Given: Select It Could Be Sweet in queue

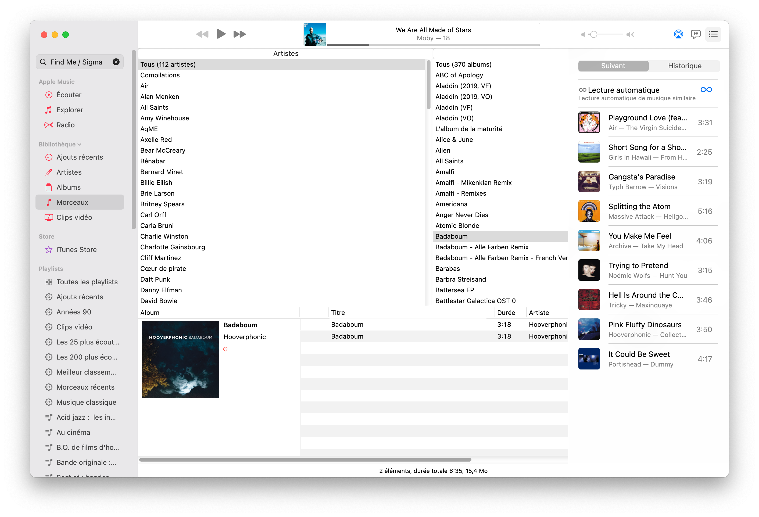Looking at the screenshot, I should [x=648, y=359].
